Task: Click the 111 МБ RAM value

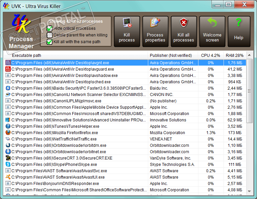Action: 235,165
